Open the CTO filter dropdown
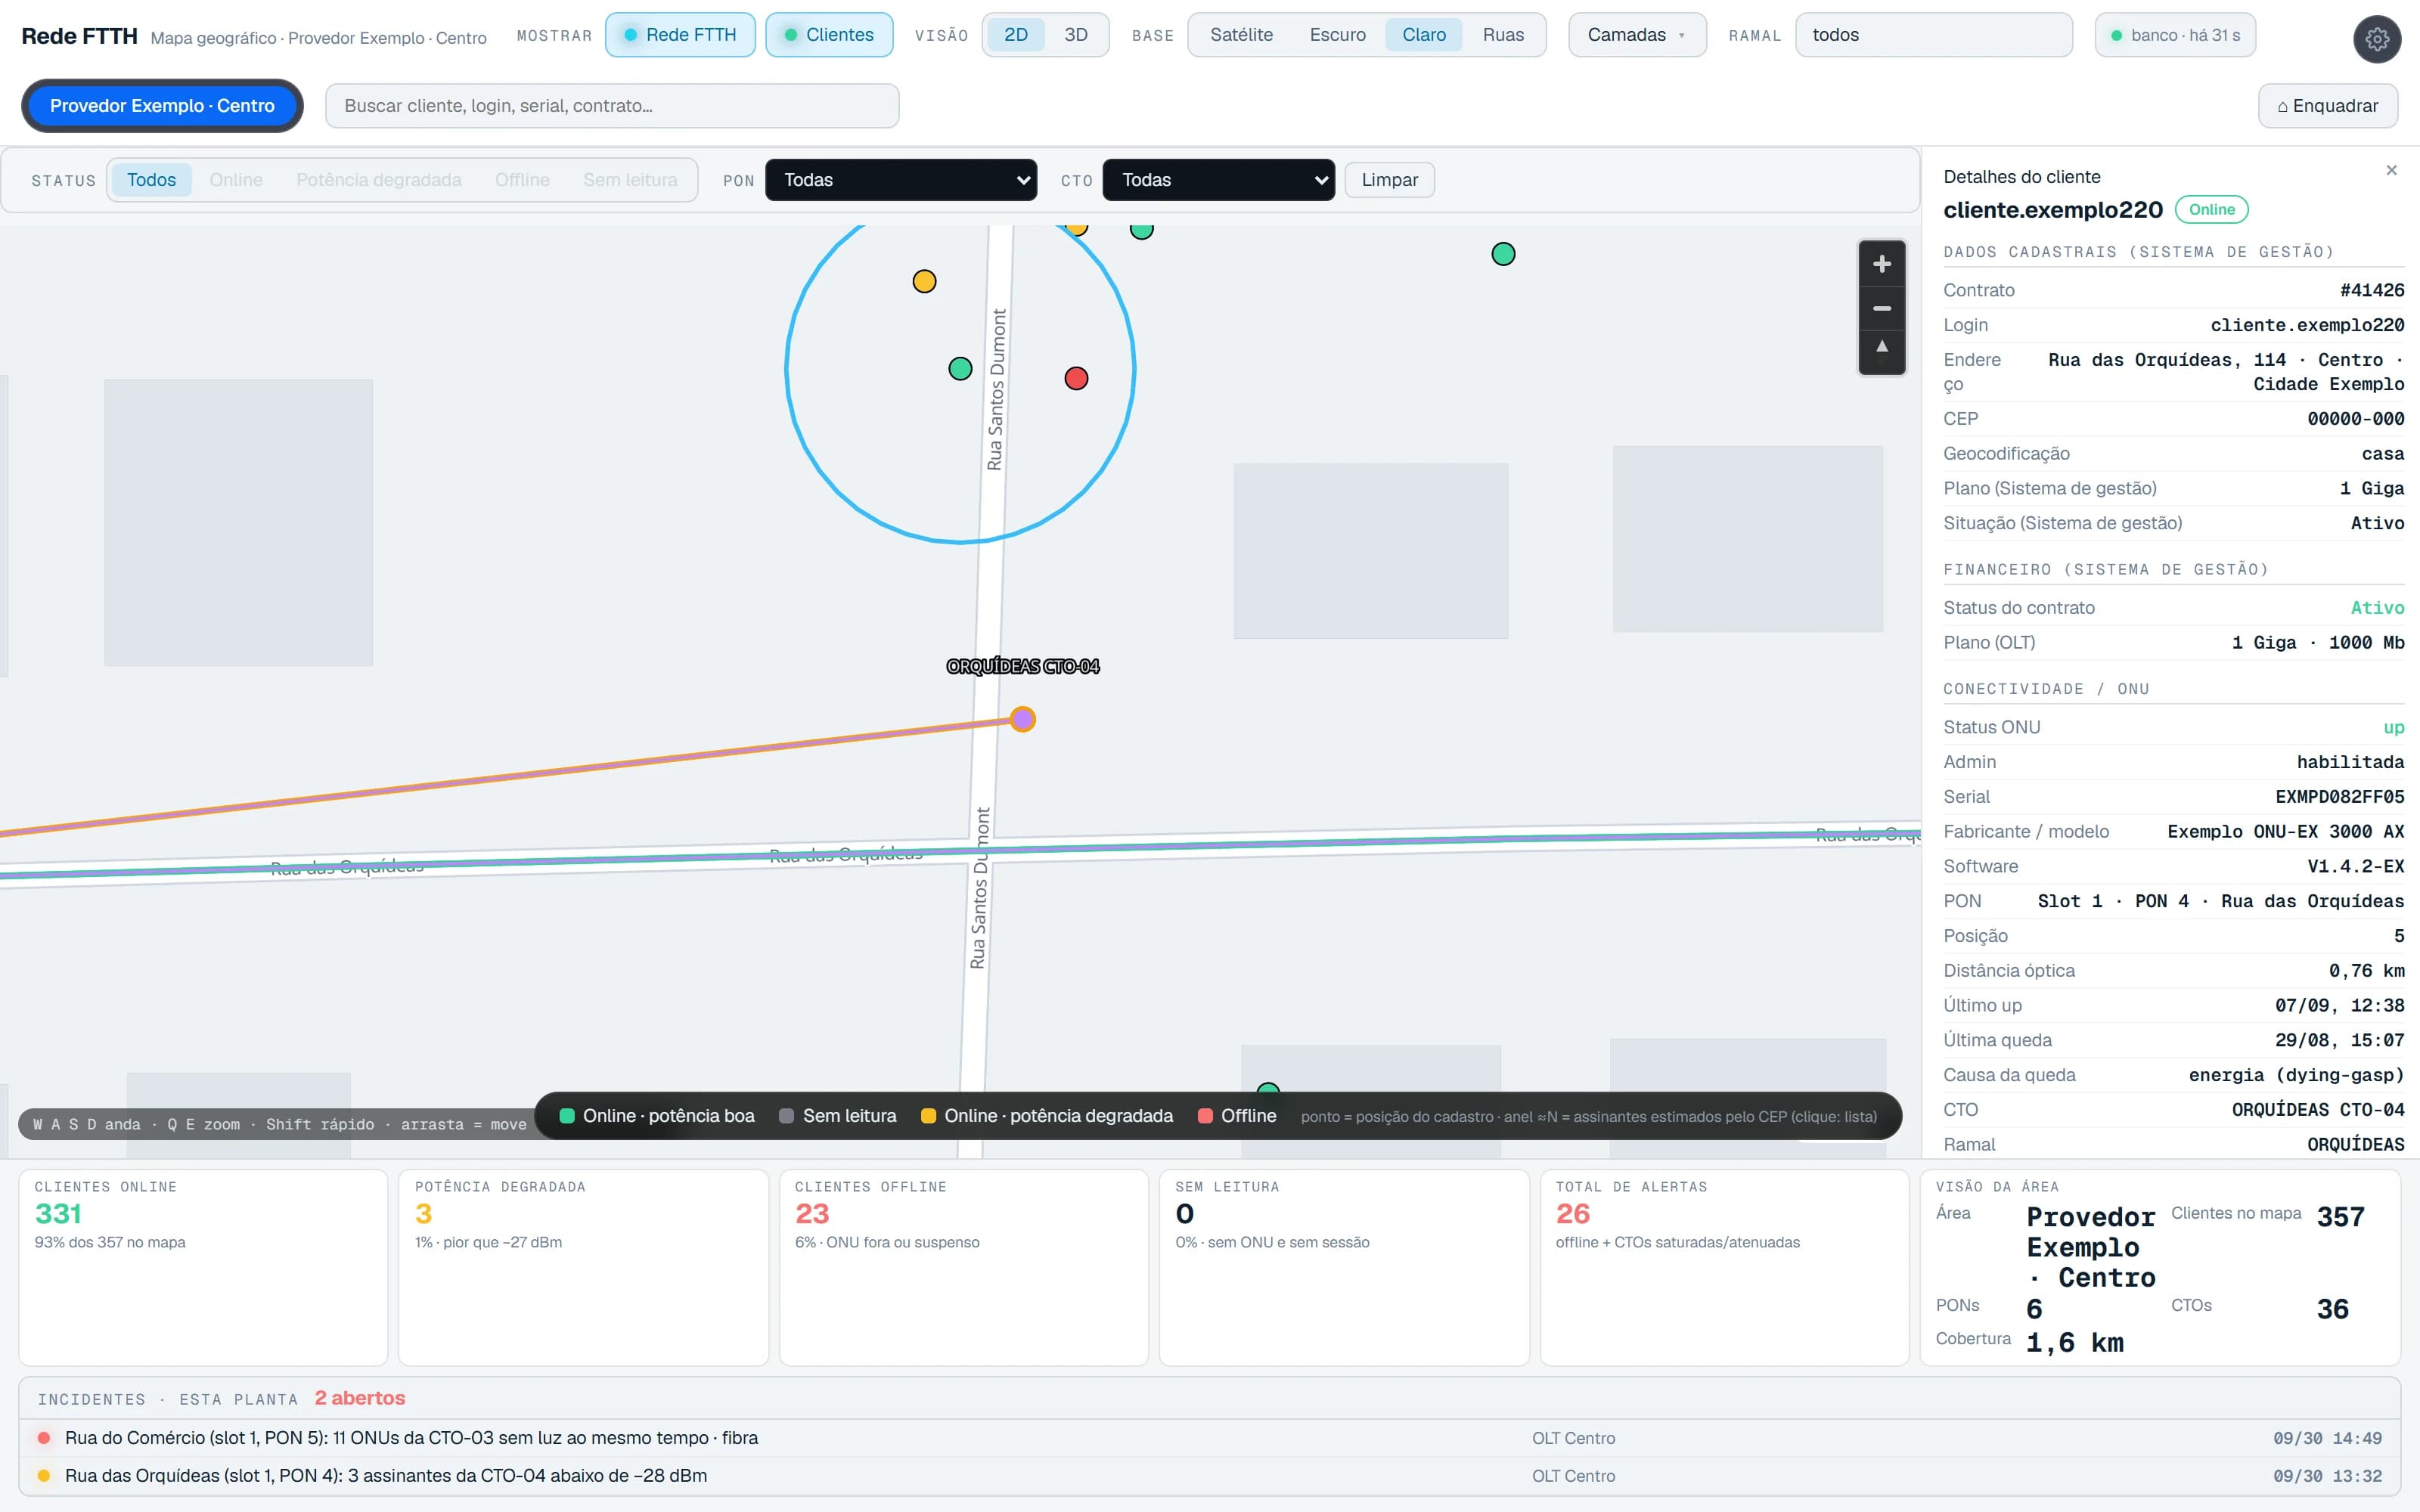 (1218, 180)
